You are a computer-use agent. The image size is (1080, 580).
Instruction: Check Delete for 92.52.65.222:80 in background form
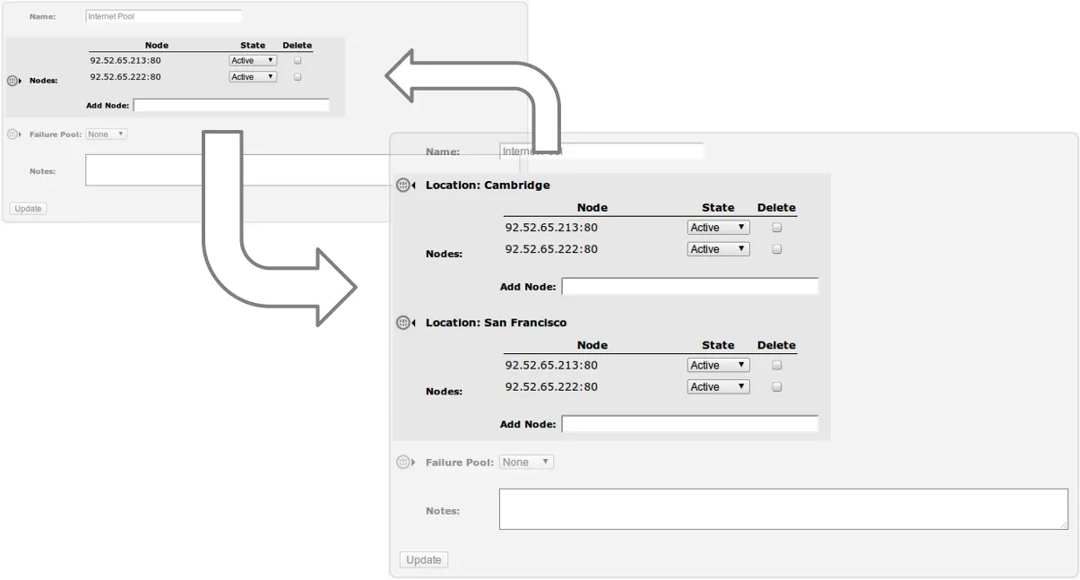[x=298, y=77]
